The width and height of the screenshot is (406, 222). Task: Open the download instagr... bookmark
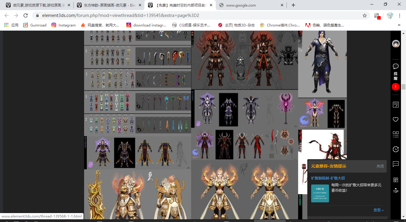(146, 25)
